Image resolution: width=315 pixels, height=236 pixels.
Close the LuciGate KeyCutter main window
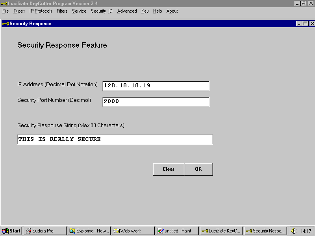(311, 4)
